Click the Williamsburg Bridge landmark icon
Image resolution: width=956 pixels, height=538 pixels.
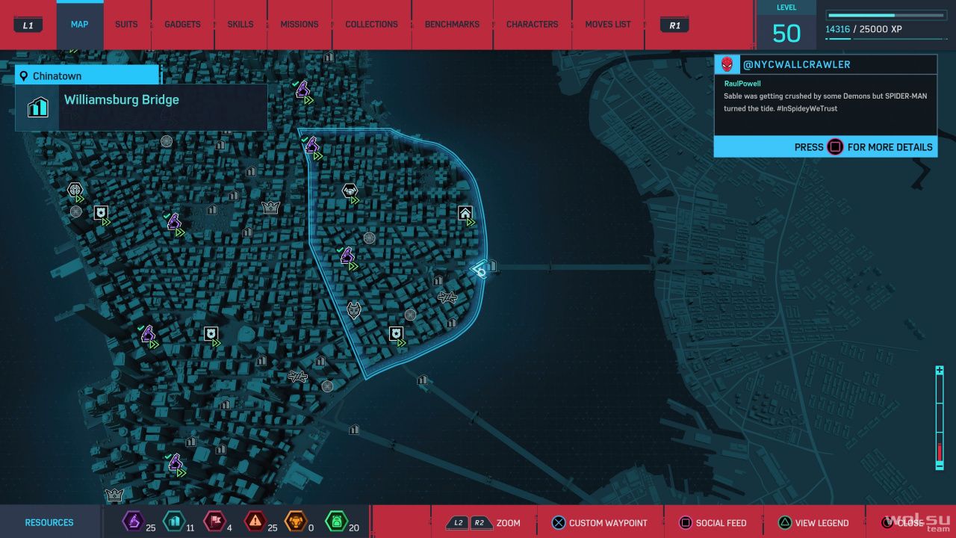pos(38,107)
